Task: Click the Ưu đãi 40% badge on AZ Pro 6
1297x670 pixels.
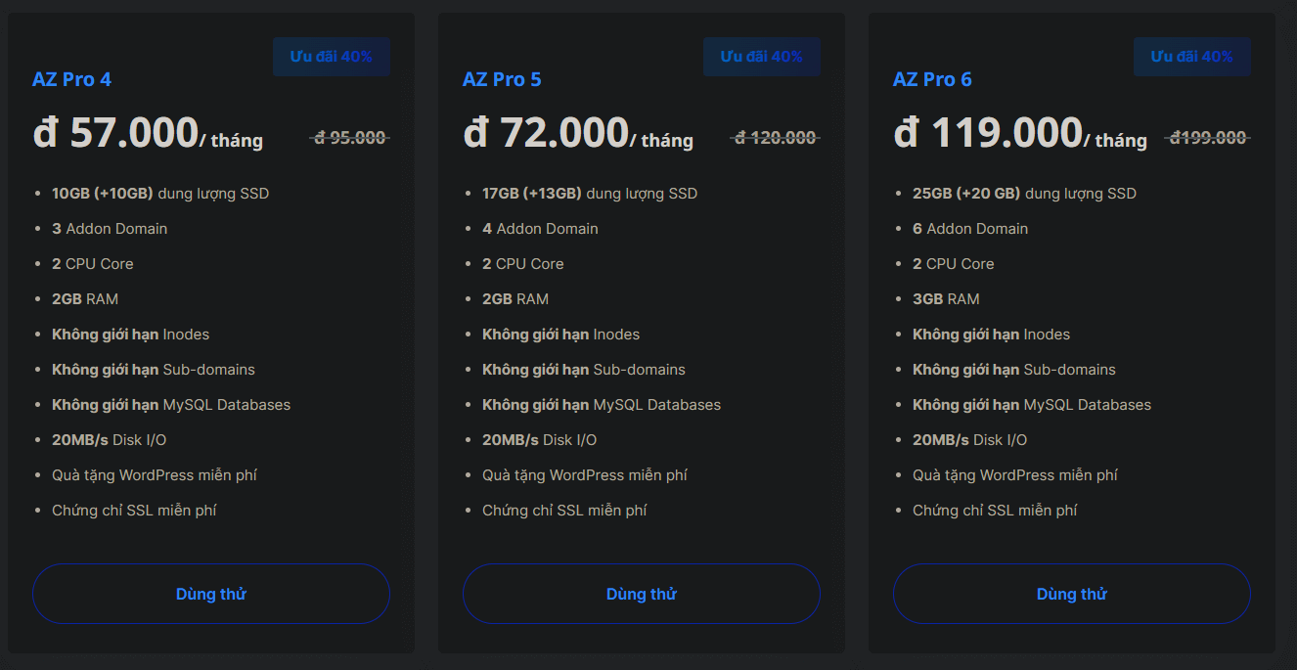Action: click(x=1192, y=57)
